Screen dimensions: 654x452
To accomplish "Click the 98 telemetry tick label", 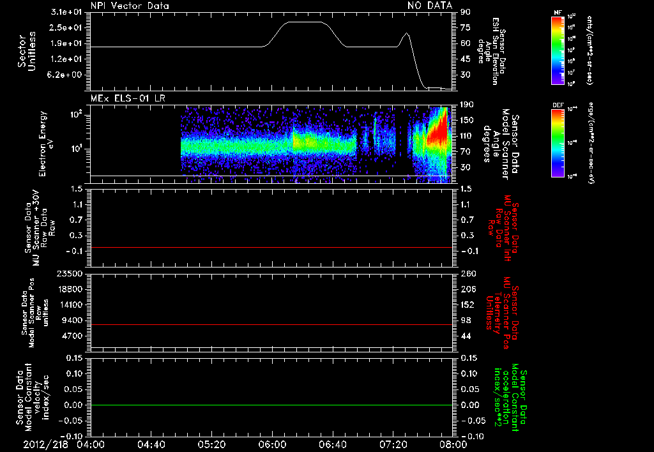I will (x=466, y=320).
